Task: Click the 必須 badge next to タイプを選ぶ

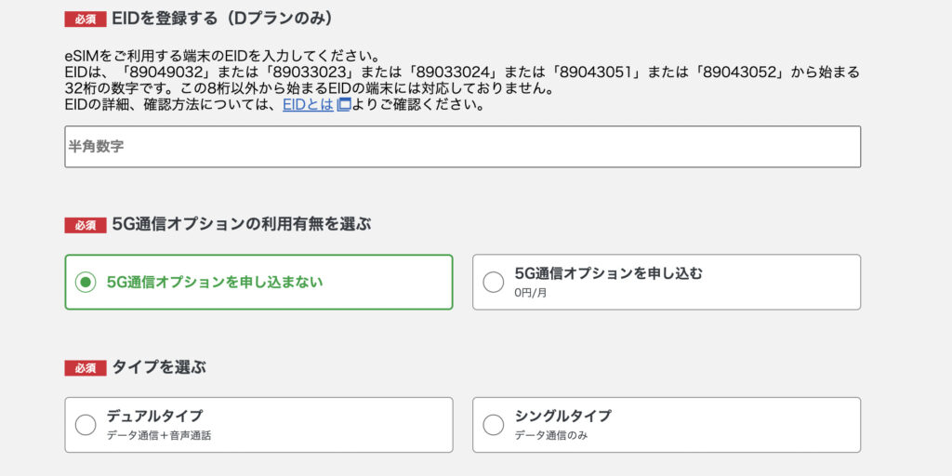Action: [86, 368]
